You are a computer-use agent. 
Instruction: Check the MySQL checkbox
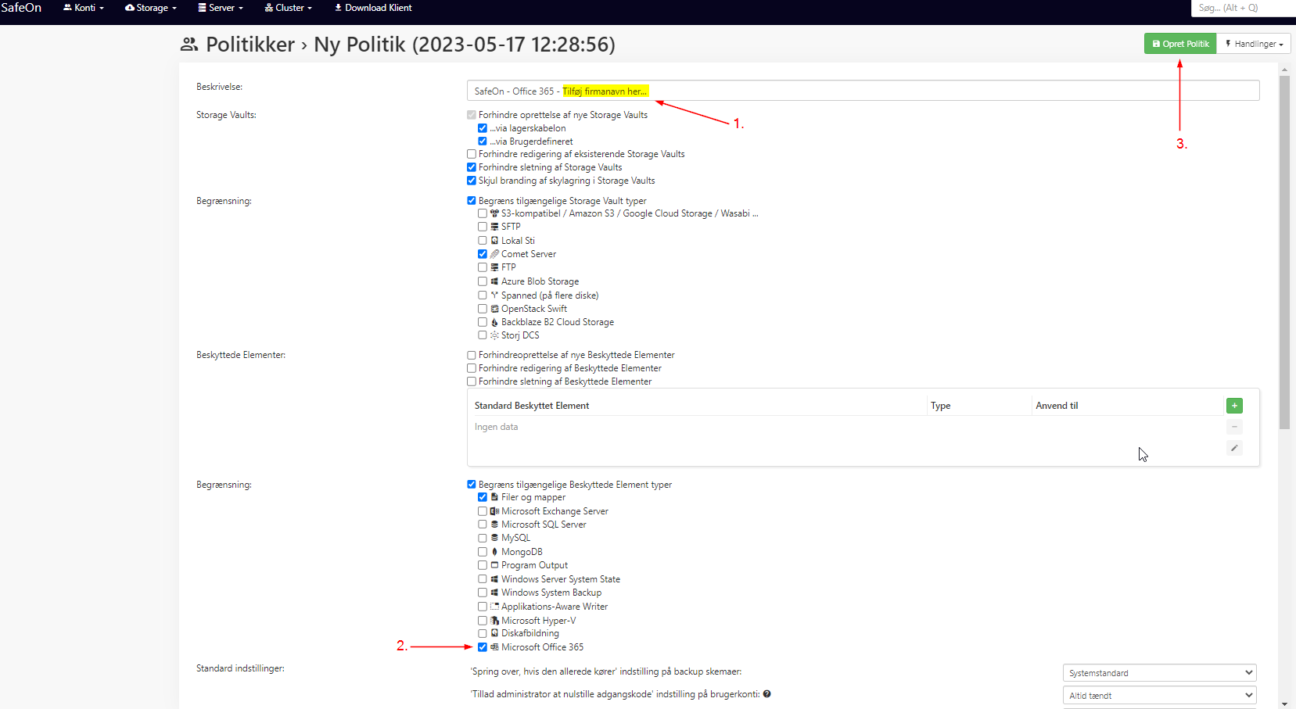[x=483, y=538]
